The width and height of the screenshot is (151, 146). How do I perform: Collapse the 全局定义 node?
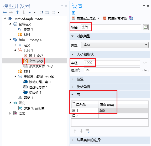click(10, 24)
